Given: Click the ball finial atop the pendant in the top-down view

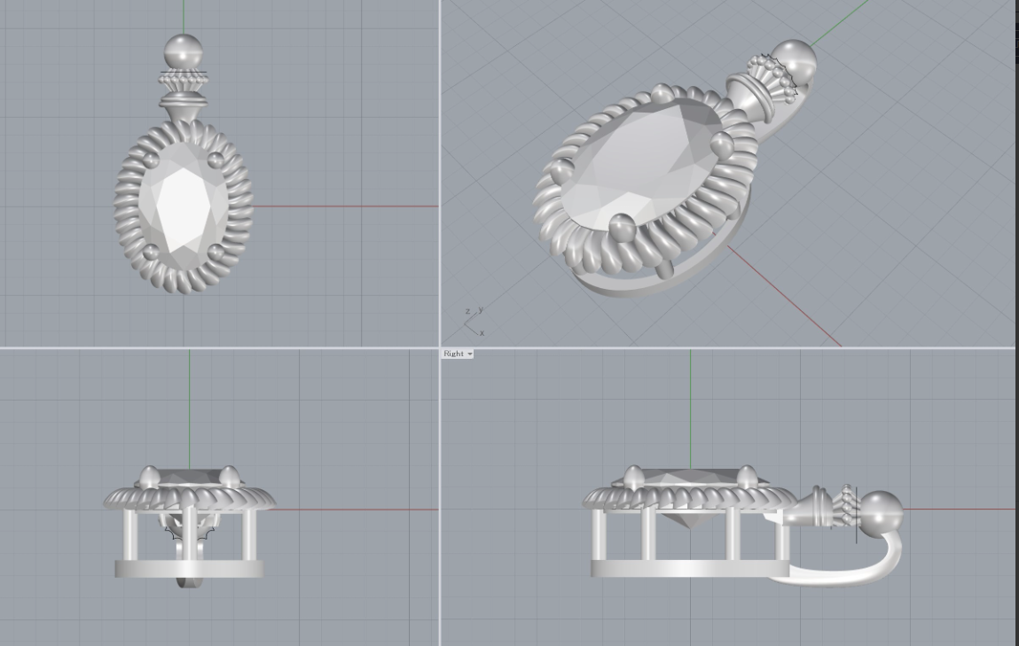Looking at the screenshot, I should point(184,51).
